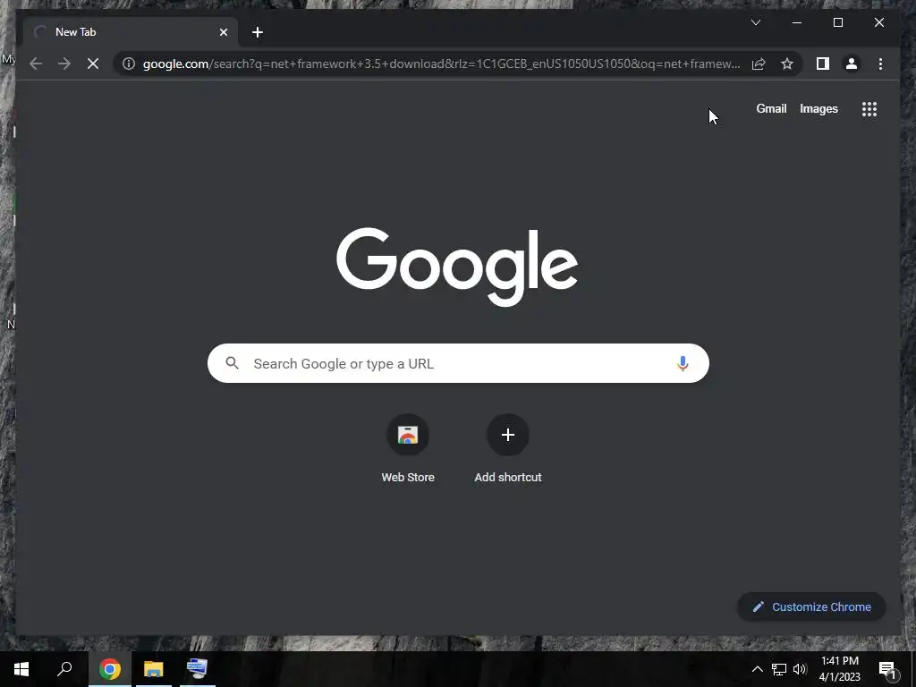Viewport: 916px width, 687px height.
Task: Open the notification center icon
Action: 887,669
